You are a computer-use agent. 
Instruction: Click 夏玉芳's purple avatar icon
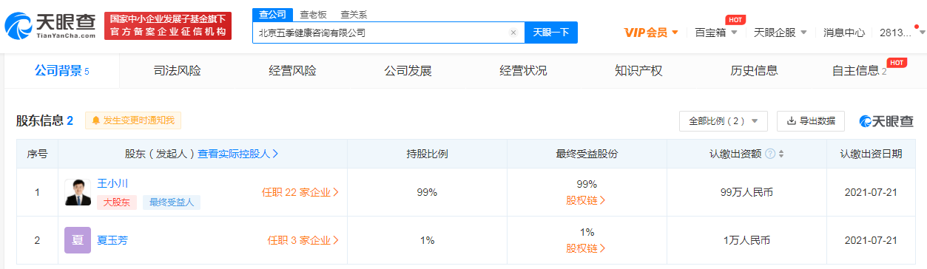tap(78, 240)
